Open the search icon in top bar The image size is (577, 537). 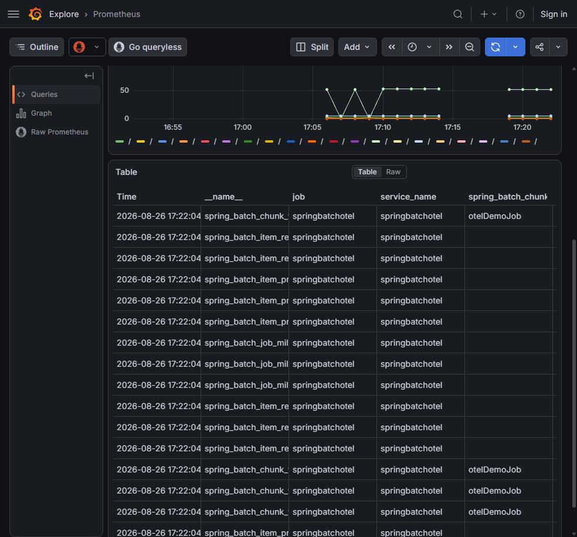(458, 14)
